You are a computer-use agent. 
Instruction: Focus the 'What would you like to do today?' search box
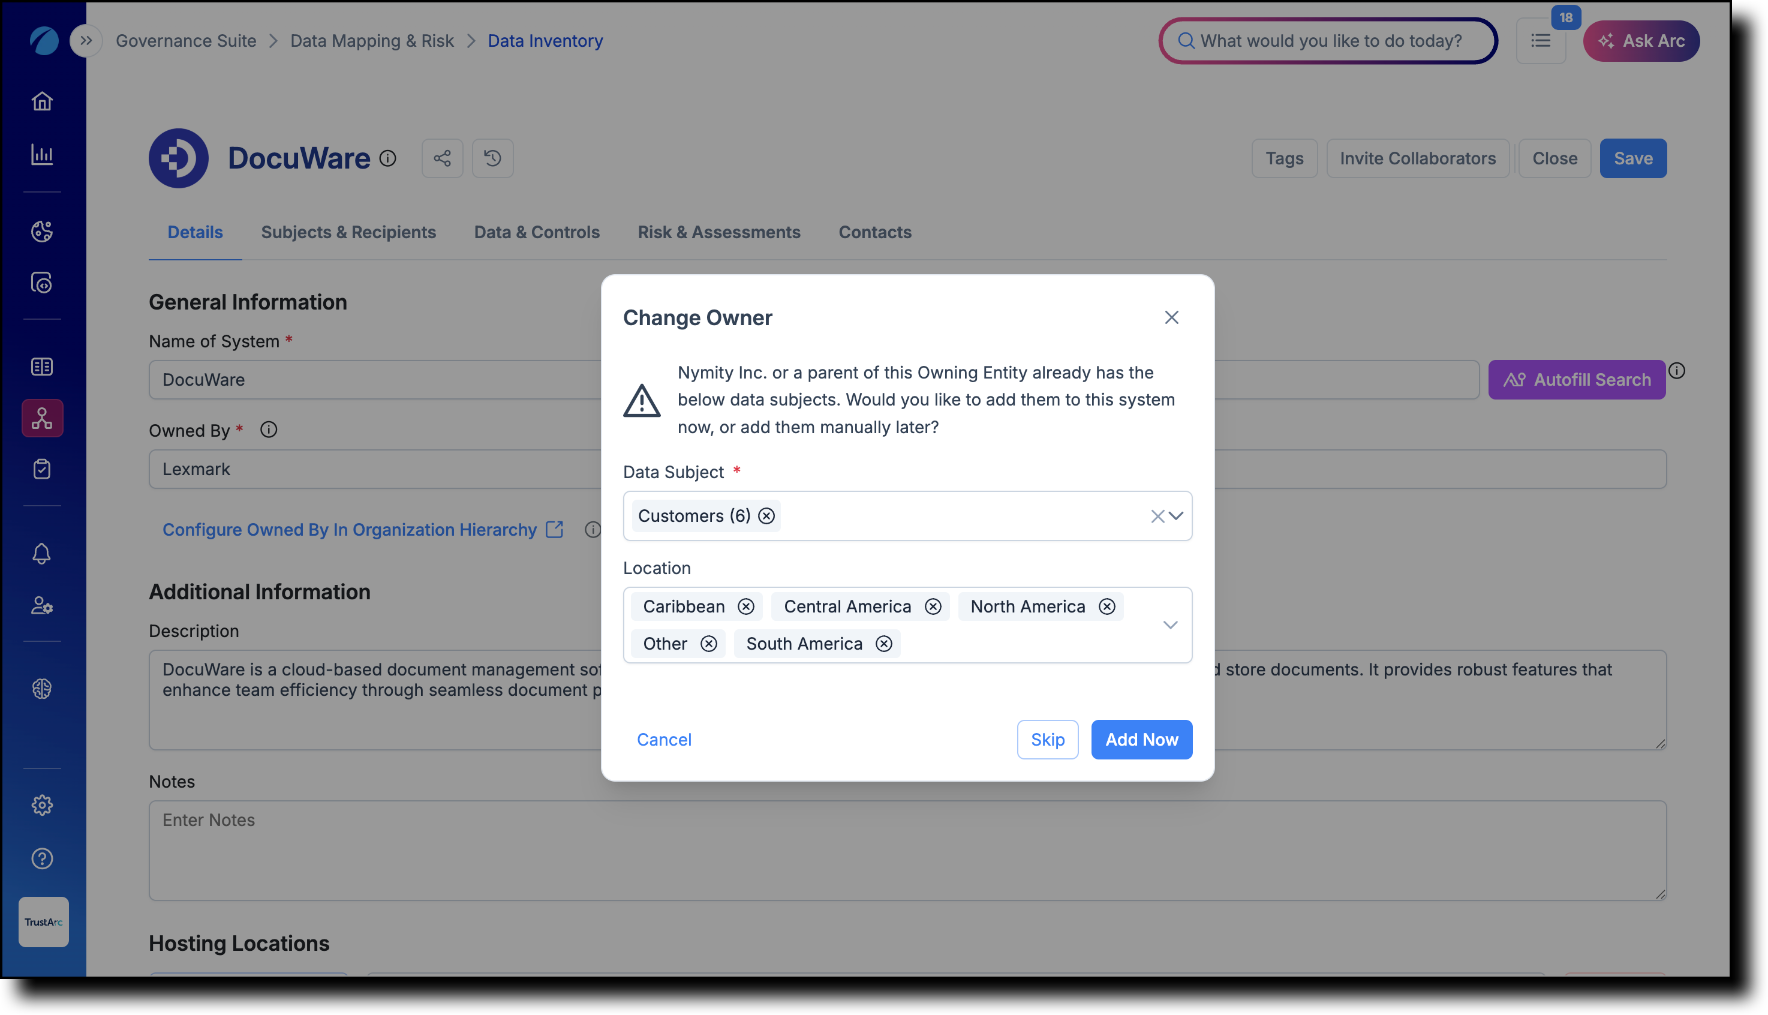tap(1328, 41)
